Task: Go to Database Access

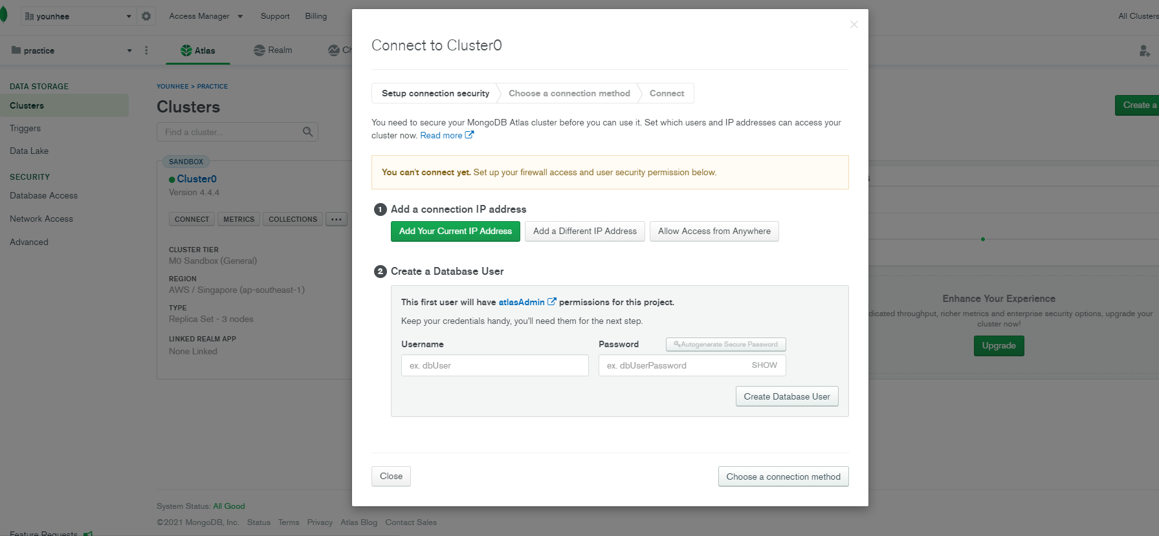Action: click(x=43, y=195)
